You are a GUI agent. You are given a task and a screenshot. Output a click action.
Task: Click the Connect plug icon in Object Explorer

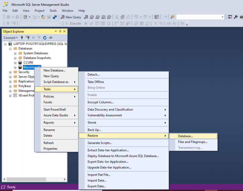click(22, 38)
